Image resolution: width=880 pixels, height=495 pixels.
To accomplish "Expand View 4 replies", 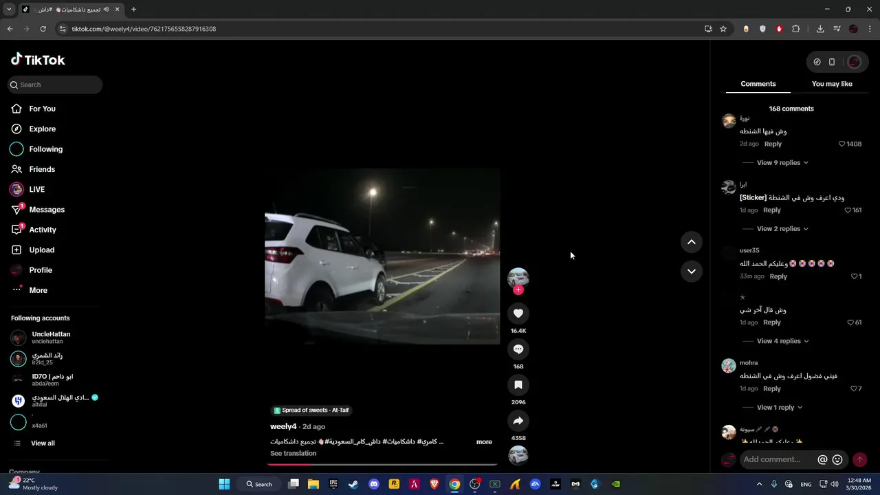I will (782, 341).
